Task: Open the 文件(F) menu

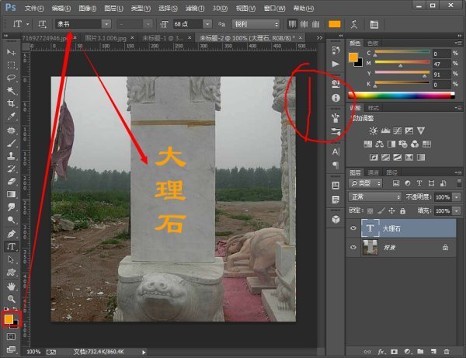Action: click(34, 7)
